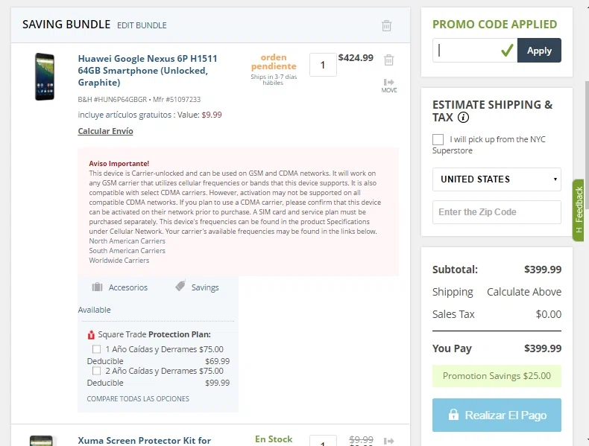Remove Nexus 6P with its trash icon
Image resolution: width=589 pixels, height=446 pixels.
coord(388,60)
